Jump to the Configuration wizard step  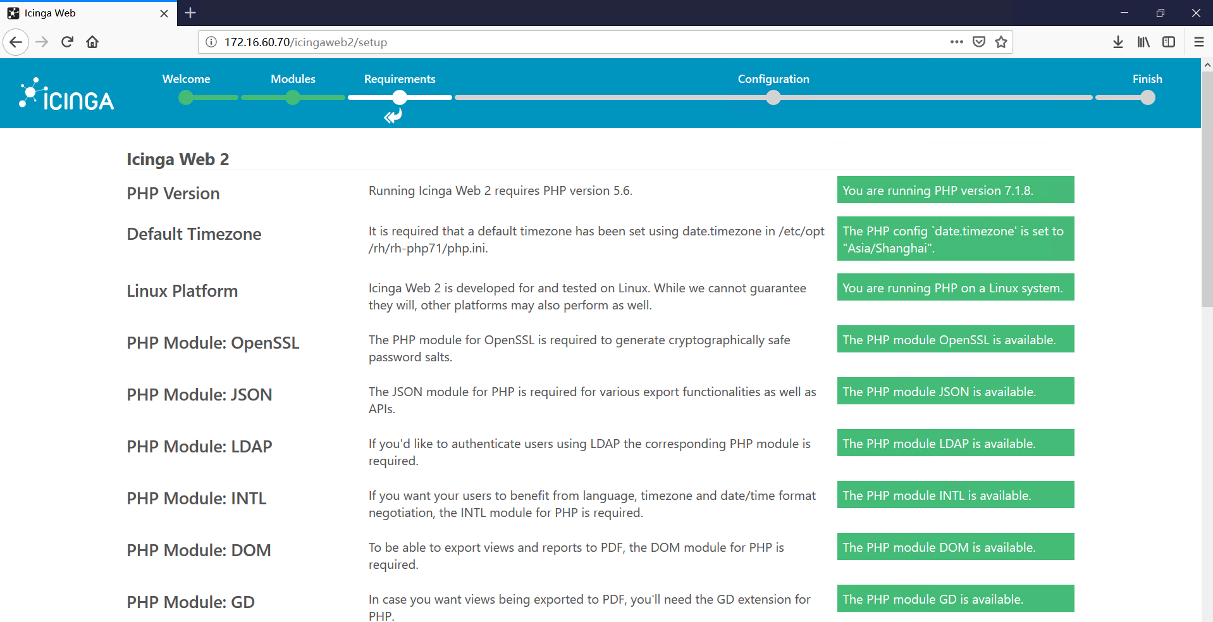773,79
